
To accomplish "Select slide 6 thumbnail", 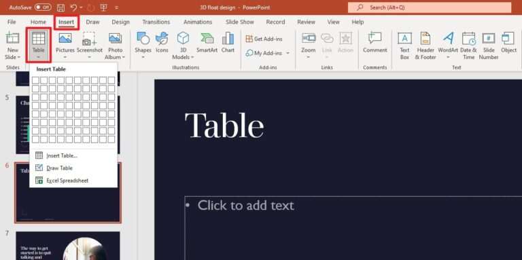I will [x=68, y=193].
